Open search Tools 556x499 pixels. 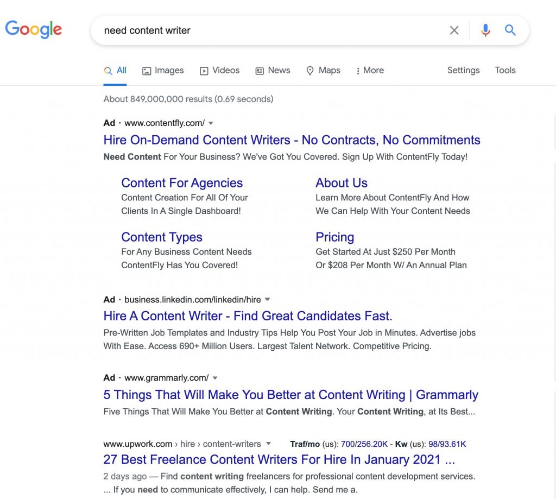click(x=505, y=71)
